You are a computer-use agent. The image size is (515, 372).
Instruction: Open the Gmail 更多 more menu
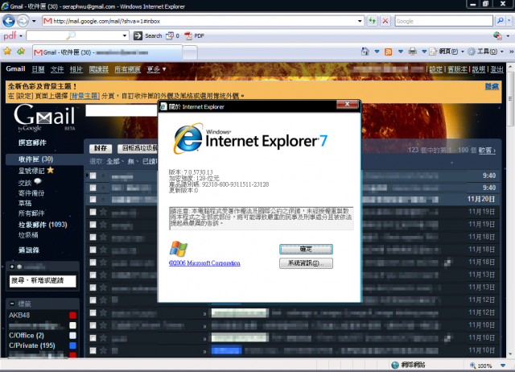pos(156,69)
